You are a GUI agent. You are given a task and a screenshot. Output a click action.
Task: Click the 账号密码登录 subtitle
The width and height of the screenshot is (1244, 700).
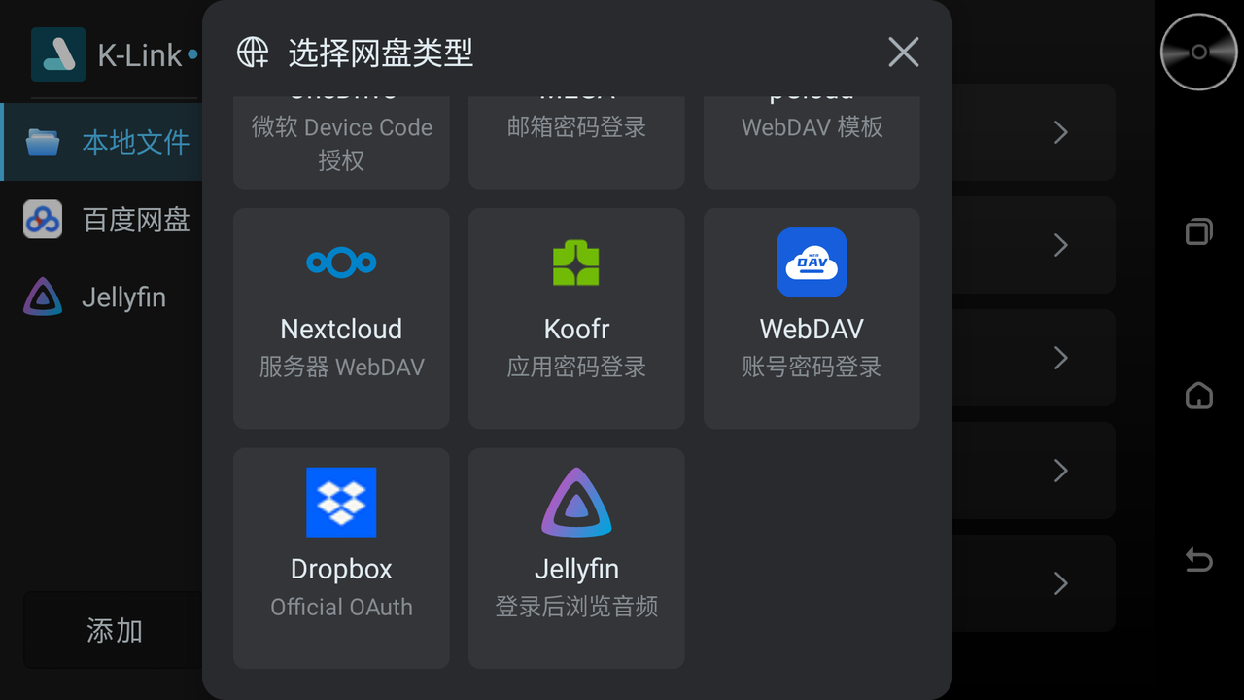click(812, 367)
